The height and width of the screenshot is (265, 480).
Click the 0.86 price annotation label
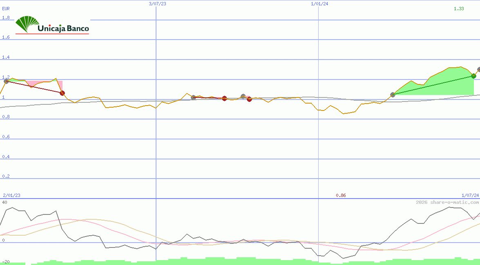click(341, 195)
